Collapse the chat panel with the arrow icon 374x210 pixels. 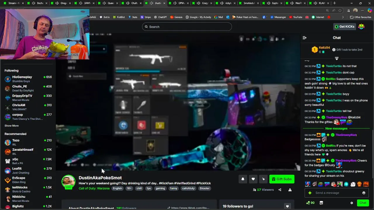tap(304, 38)
